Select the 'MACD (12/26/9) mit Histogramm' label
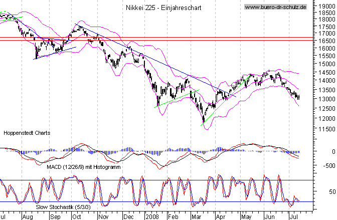 tap(84, 167)
